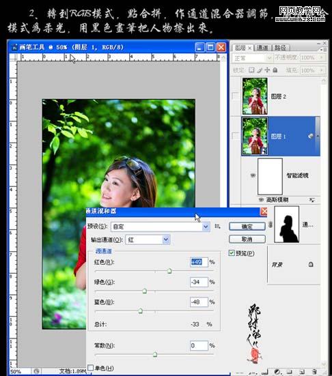Image resolution: width=332 pixels, height=376 pixels.
Task: Click the 通道混和器 dialog title bar
Action: 173,212
